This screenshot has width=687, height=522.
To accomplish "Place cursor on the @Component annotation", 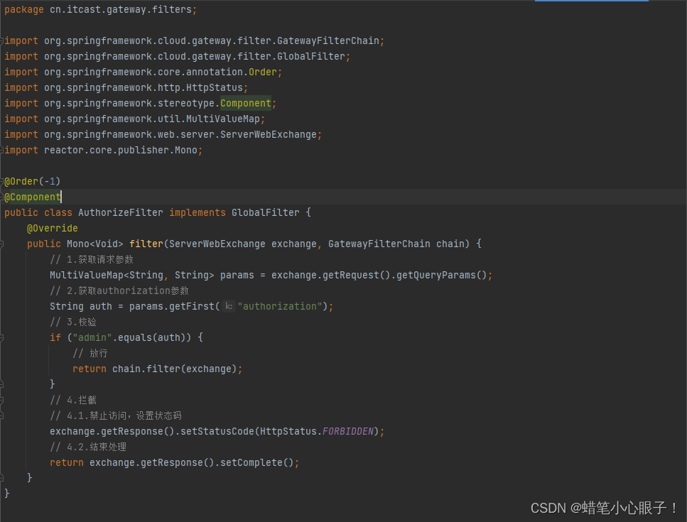I will (33, 197).
